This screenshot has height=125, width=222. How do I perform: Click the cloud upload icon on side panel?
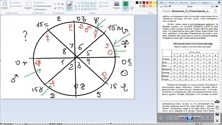click(217, 102)
